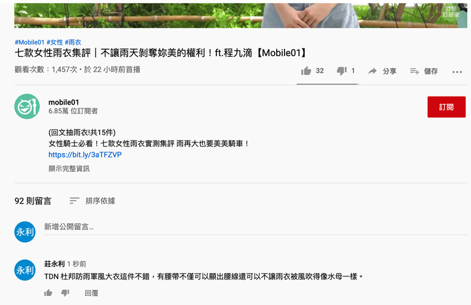Like the video with thumbs up icon
Image resolution: width=471 pixels, height=305 pixels.
point(306,71)
